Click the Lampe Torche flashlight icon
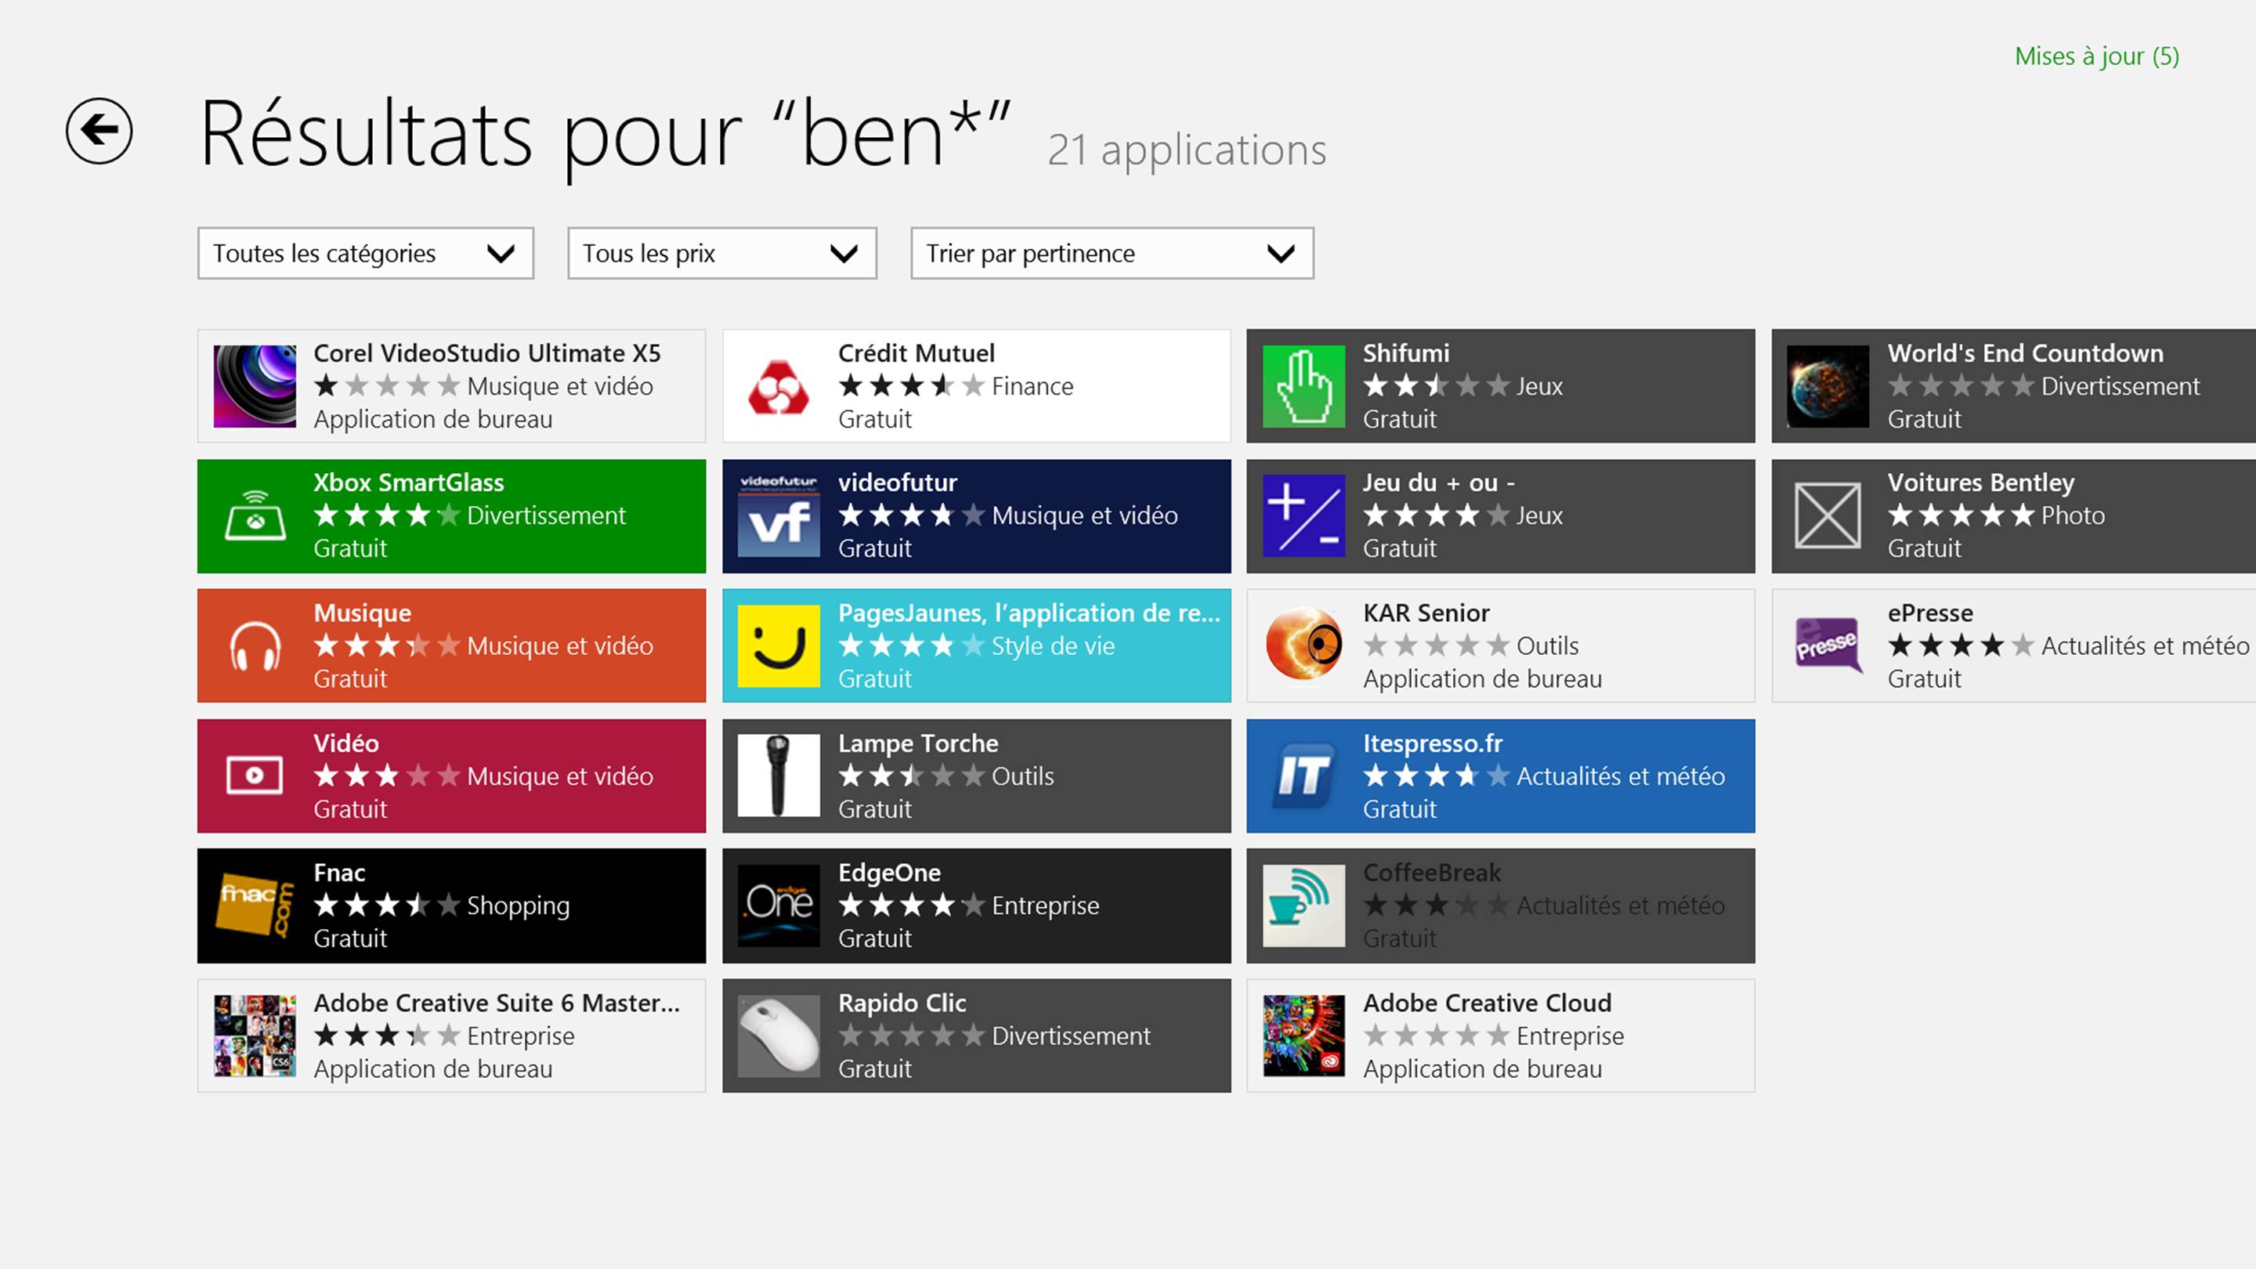Screen dimensions: 2256x1269 point(779,776)
